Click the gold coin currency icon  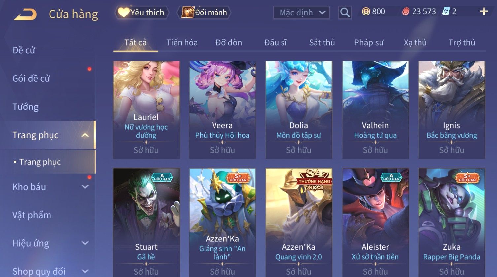click(x=366, y=12)
